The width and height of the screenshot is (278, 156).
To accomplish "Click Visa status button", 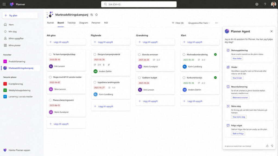I will click(237, 58).
